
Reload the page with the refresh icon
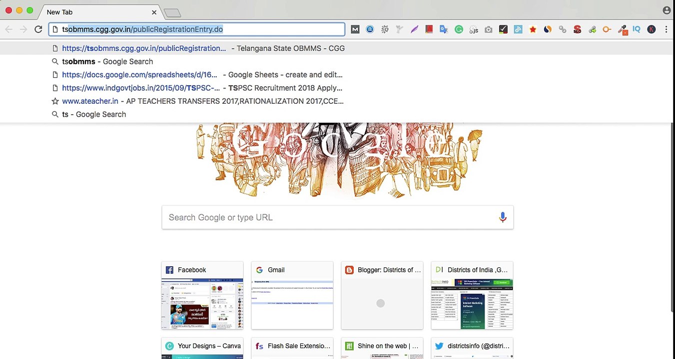click(x=38, y=29)
